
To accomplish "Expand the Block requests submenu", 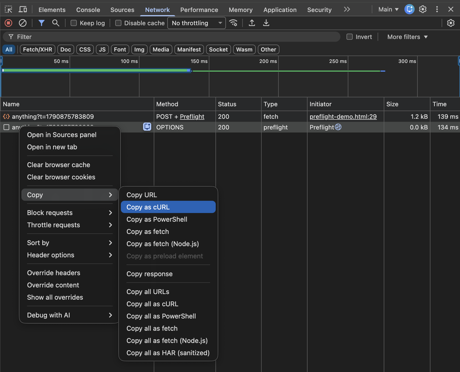I will coord(70,213).
